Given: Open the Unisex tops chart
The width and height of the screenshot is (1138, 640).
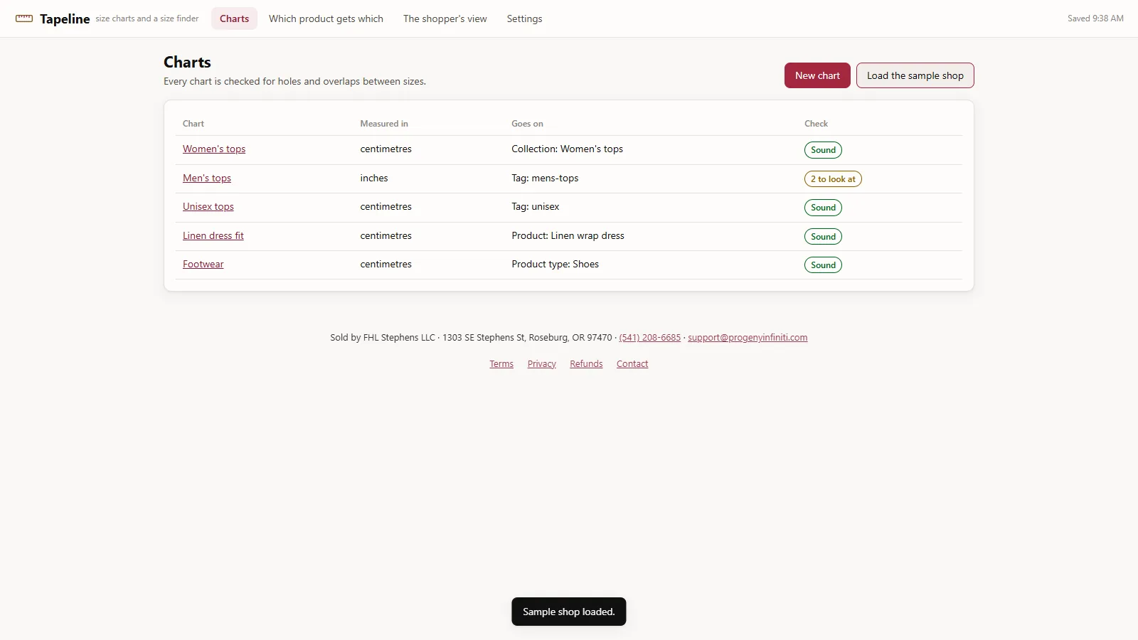Looking at the screenshot, I should point(208,206).
